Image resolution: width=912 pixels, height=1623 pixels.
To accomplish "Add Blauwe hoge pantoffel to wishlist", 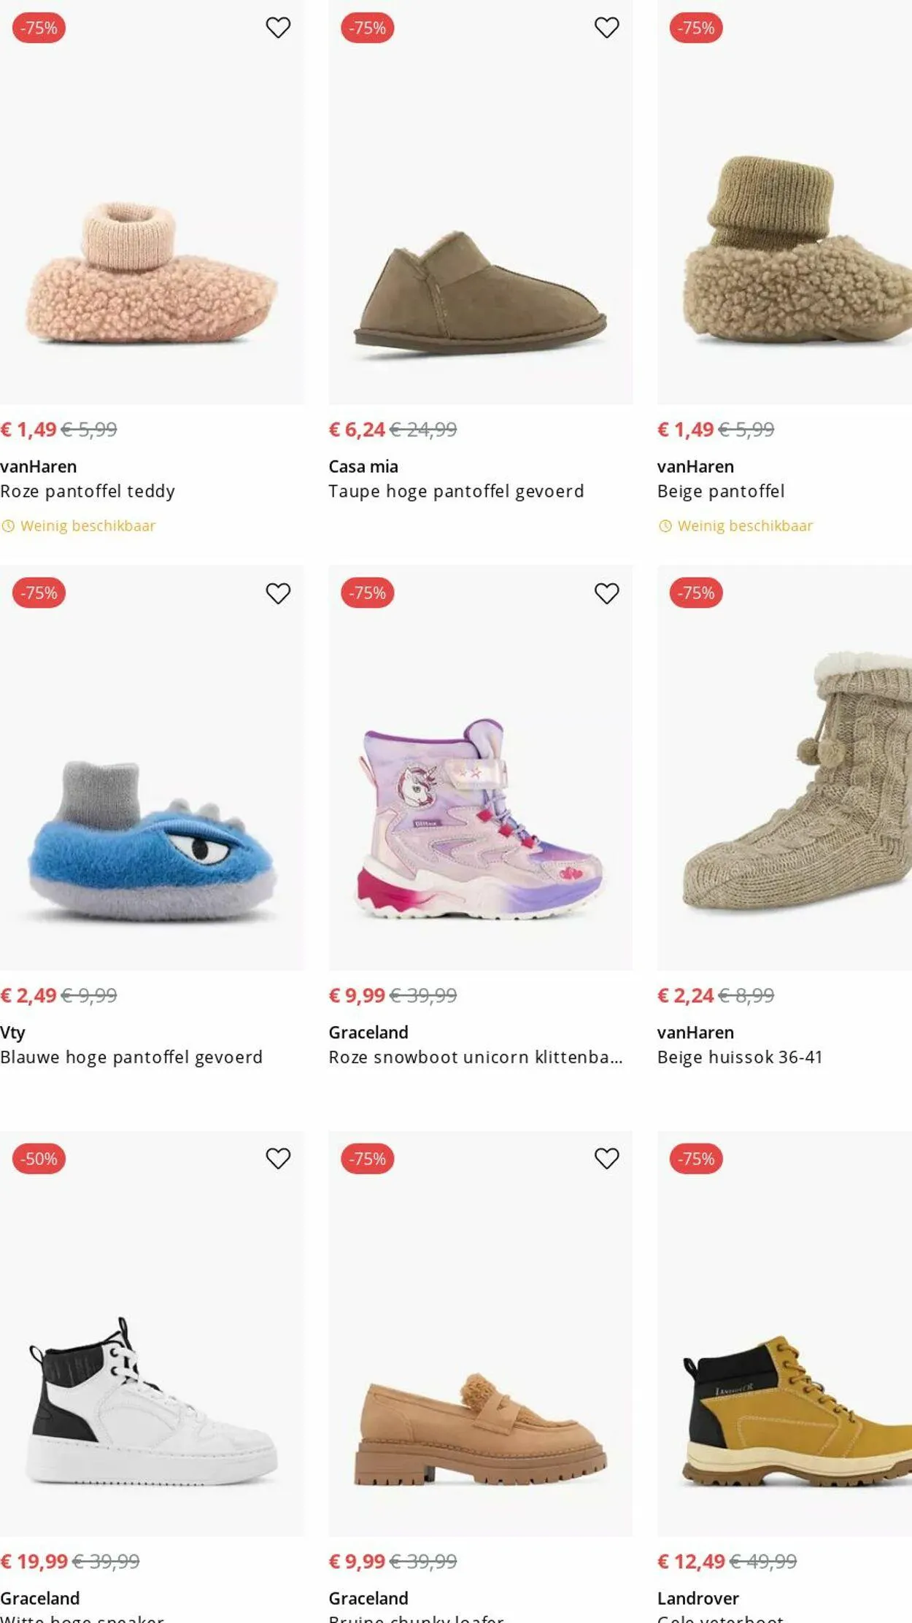I will point(278,593).
